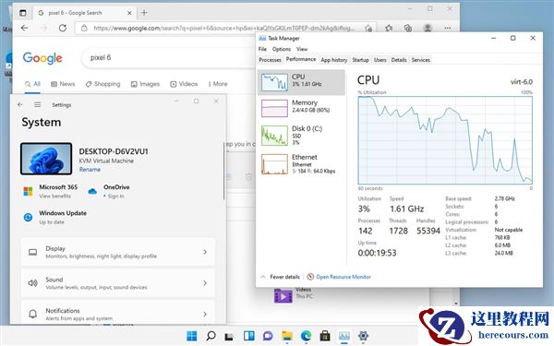Open Task Manager File menu
554x346 pixels.
tap(262, 49)
